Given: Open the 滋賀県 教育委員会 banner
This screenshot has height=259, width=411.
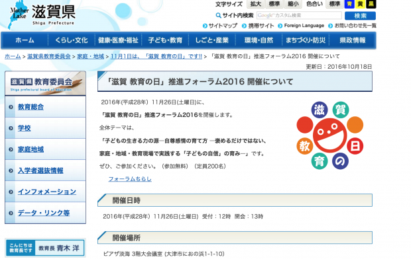Looking at the screenshot, I should pyautogui.click(x=45, y=83).
